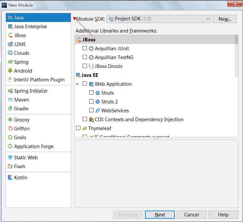Open Help for New Module
Image resolution: width=243 pixels, height=222 pixels.
223,214
